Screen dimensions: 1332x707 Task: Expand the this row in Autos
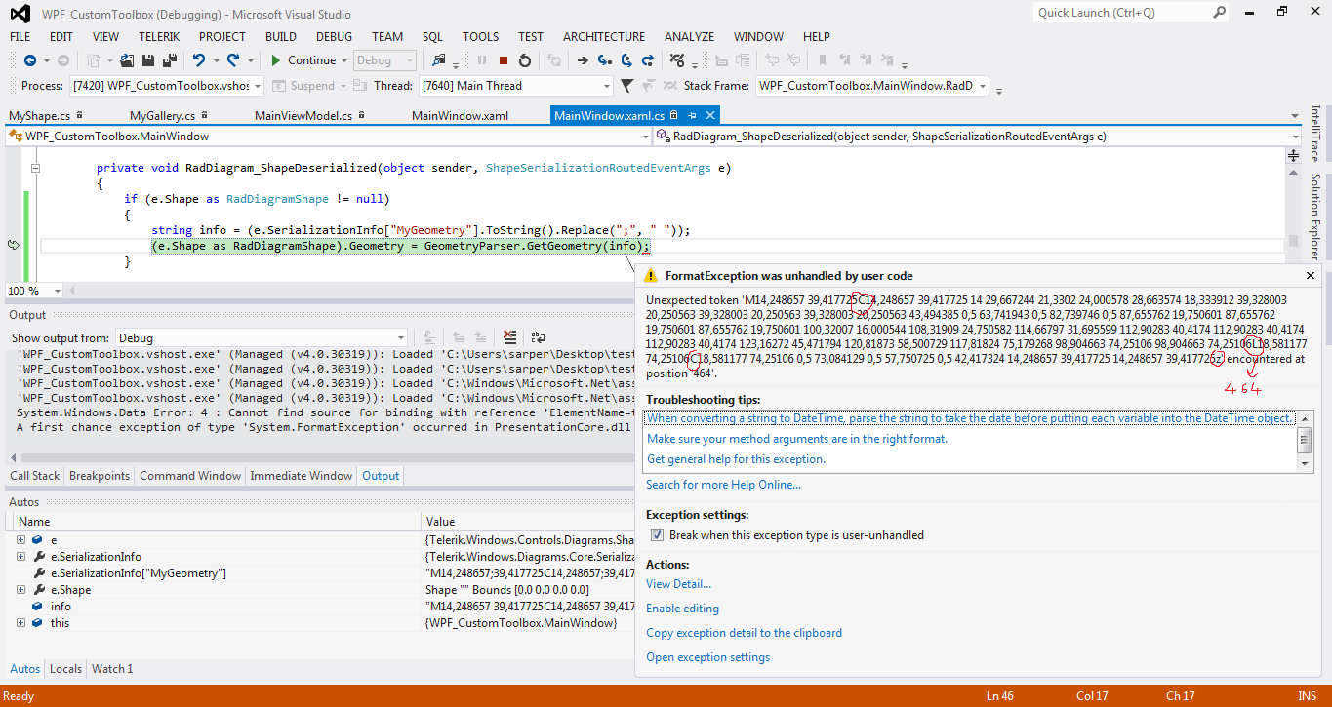(x=21, y=623)
